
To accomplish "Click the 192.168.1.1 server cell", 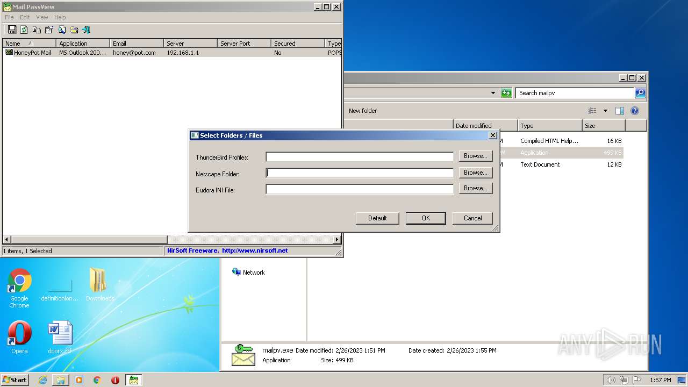I will click(183, 53).
